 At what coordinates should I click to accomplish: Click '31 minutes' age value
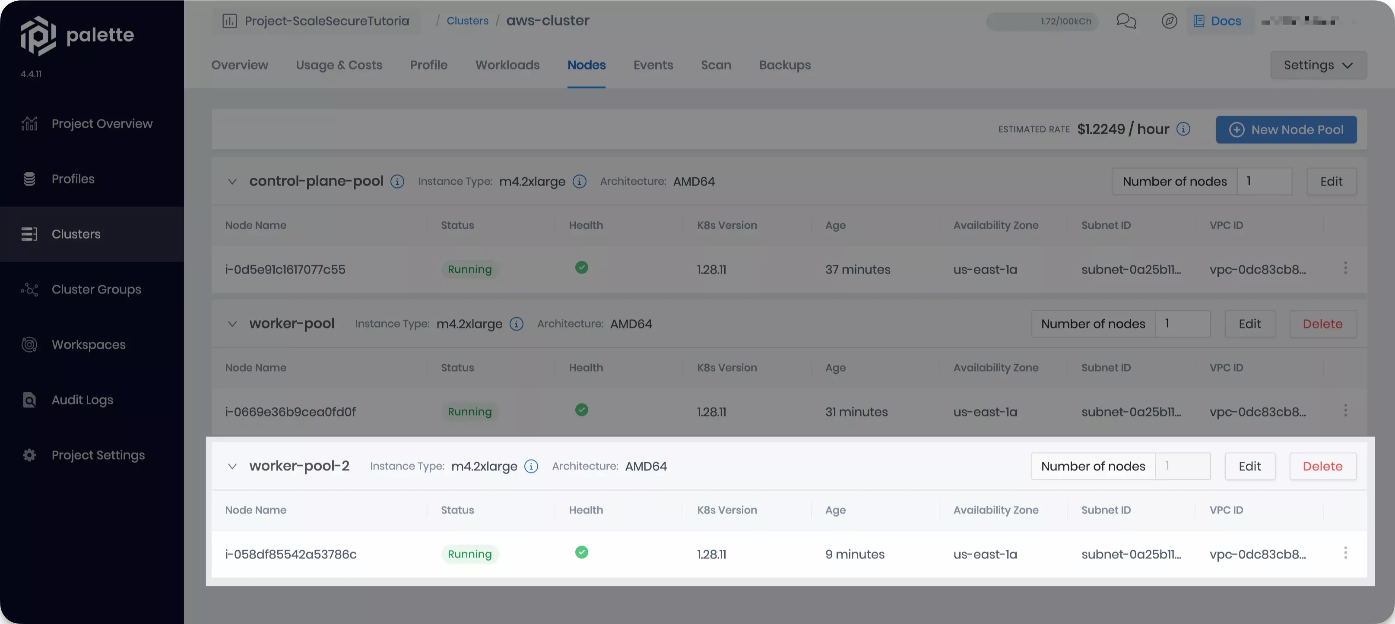click(x=856, y=413)
